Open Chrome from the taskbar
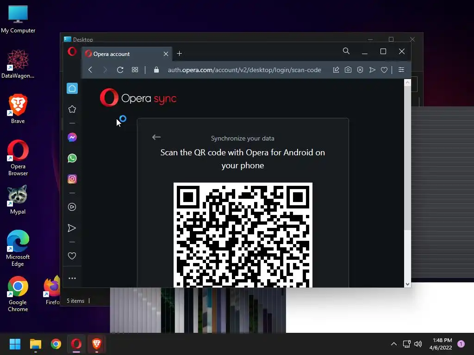Image resolution: width=474 pixels, height=355 pixels. click(x=56, y=344)
